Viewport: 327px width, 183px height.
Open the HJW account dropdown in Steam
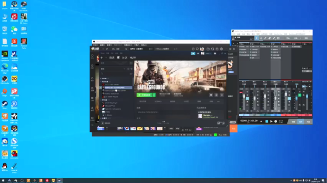tap(208, 53)
